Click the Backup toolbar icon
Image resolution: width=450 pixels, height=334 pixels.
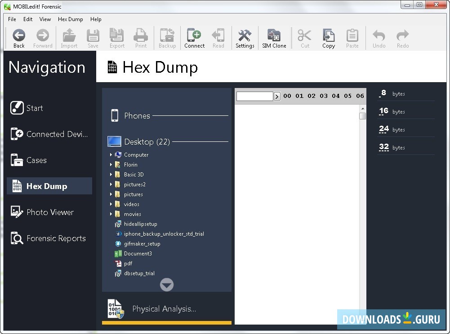pyautogui.click(x=167, y=39)
